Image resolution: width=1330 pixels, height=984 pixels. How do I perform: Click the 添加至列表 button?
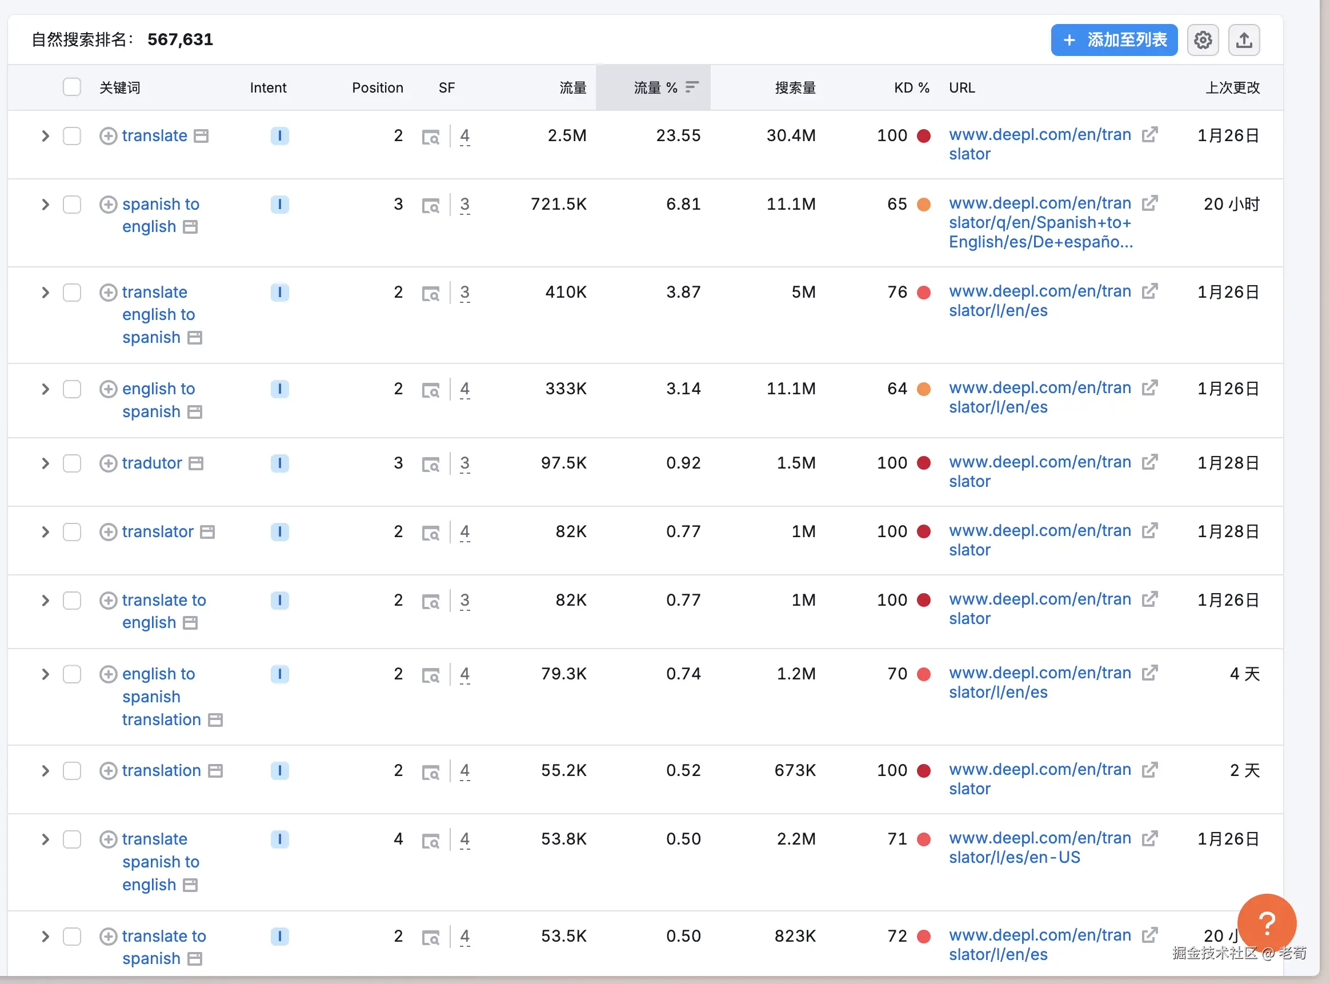tap(1114, 40)
